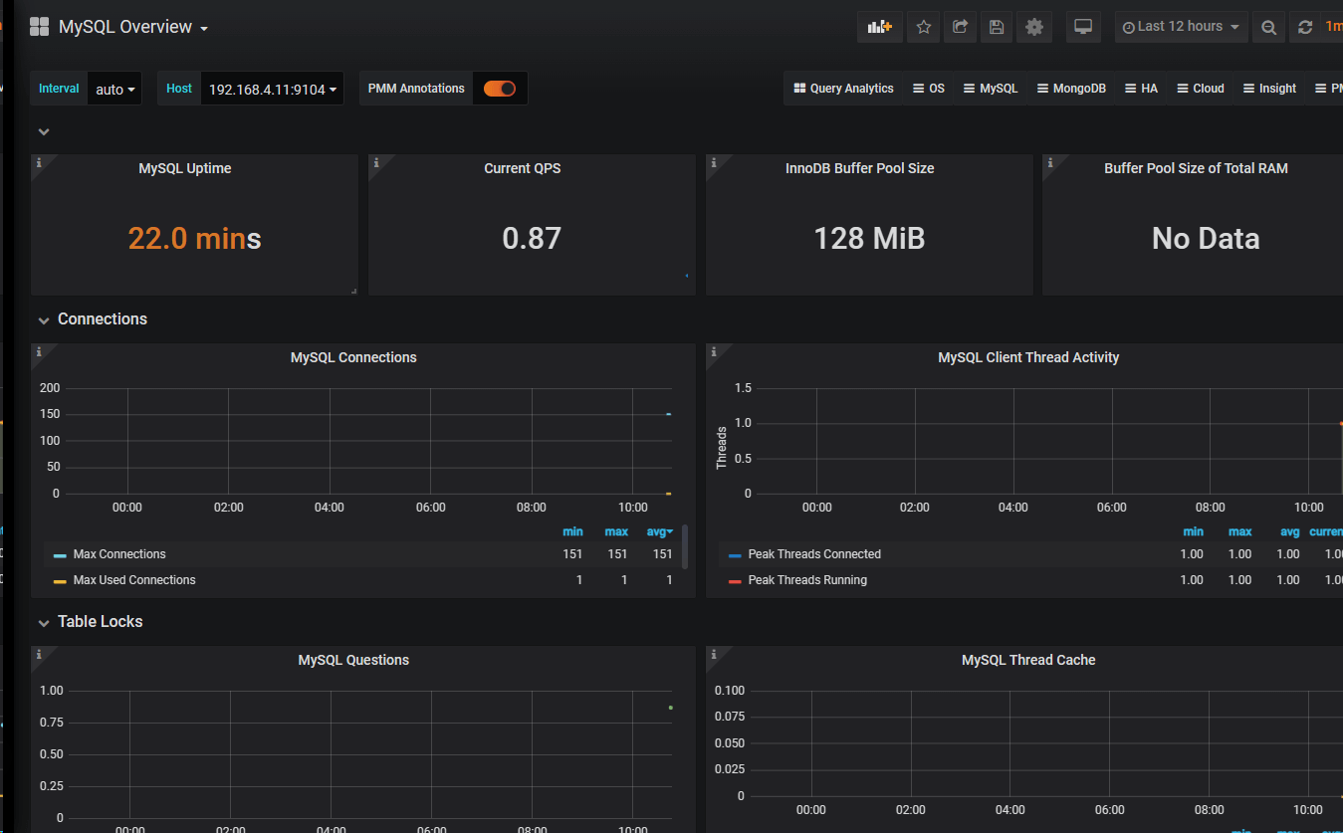The height and width of the screenshot is (833, 1343).
Task: Open the Last 12 hours time picker
Action: (1182, 27)
